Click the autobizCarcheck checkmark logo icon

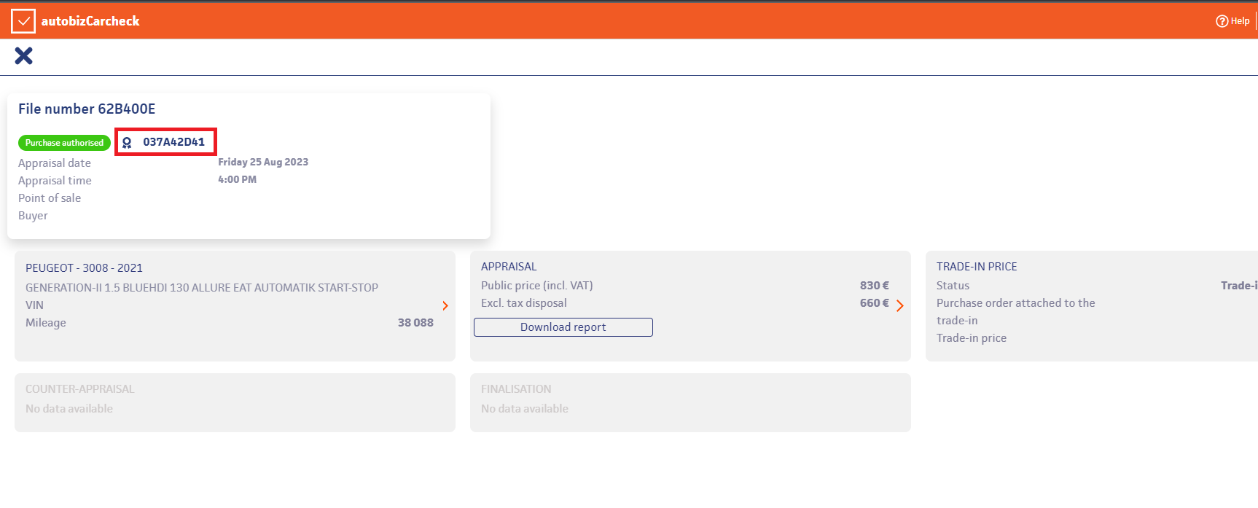coord(23,21)
